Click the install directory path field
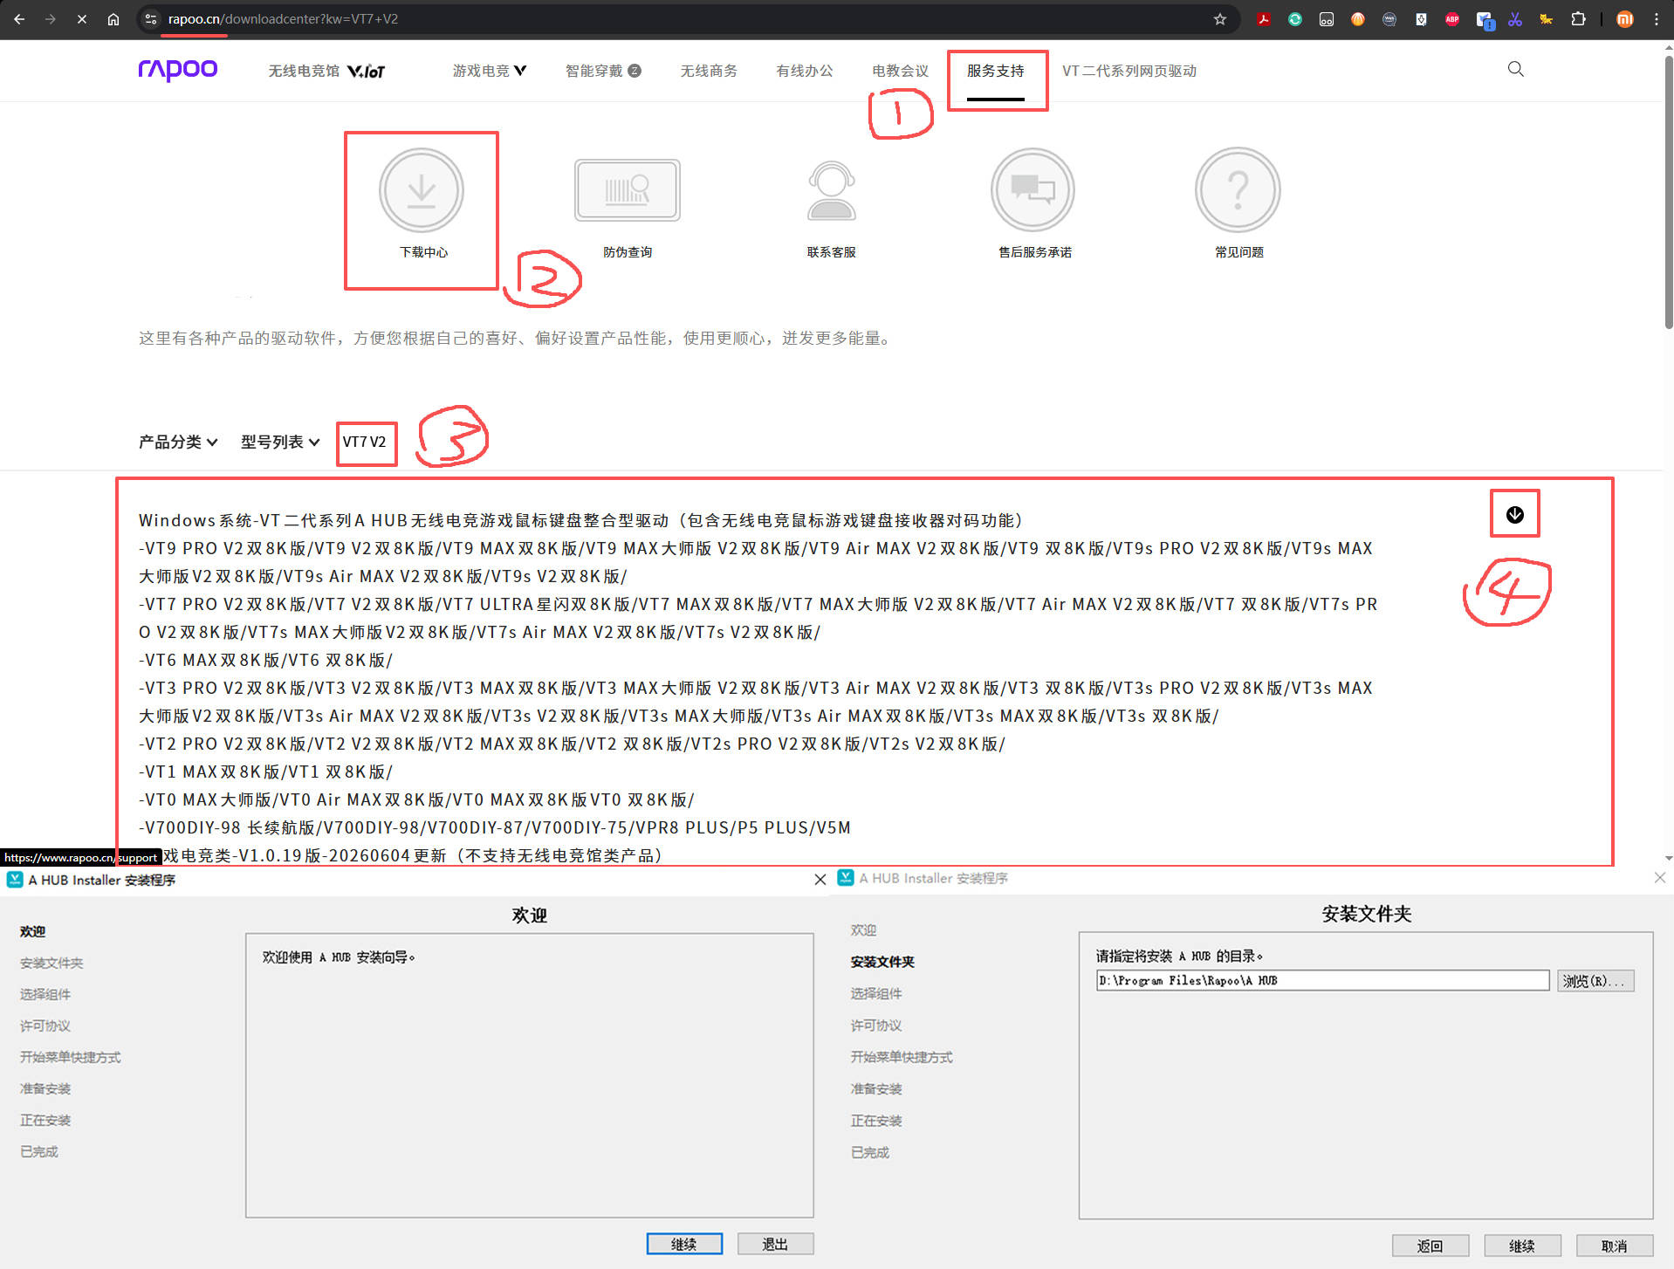 click(x=1322, y=981)
